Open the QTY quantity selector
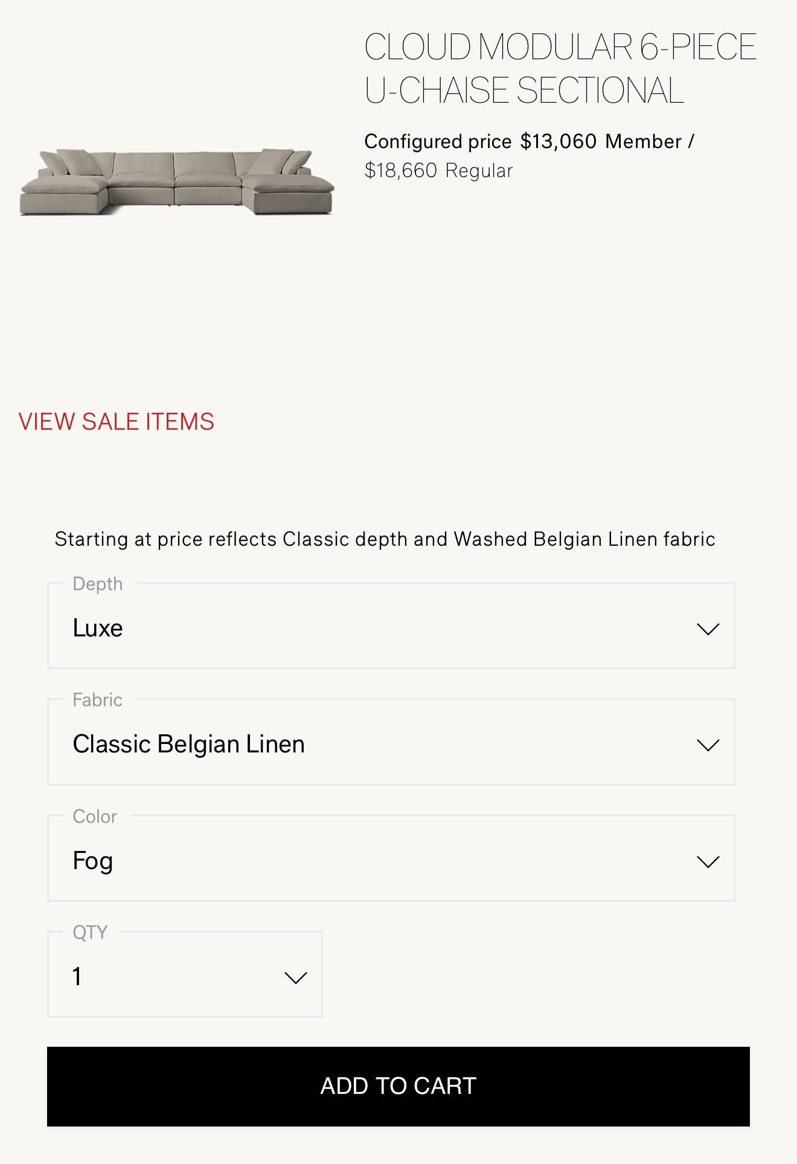The image size is (797, 1164). point(185,974)
